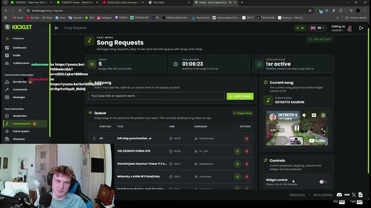Grab the drag handle of song #1
Viewport: 371px width, 208px height.
click(94, 138)
